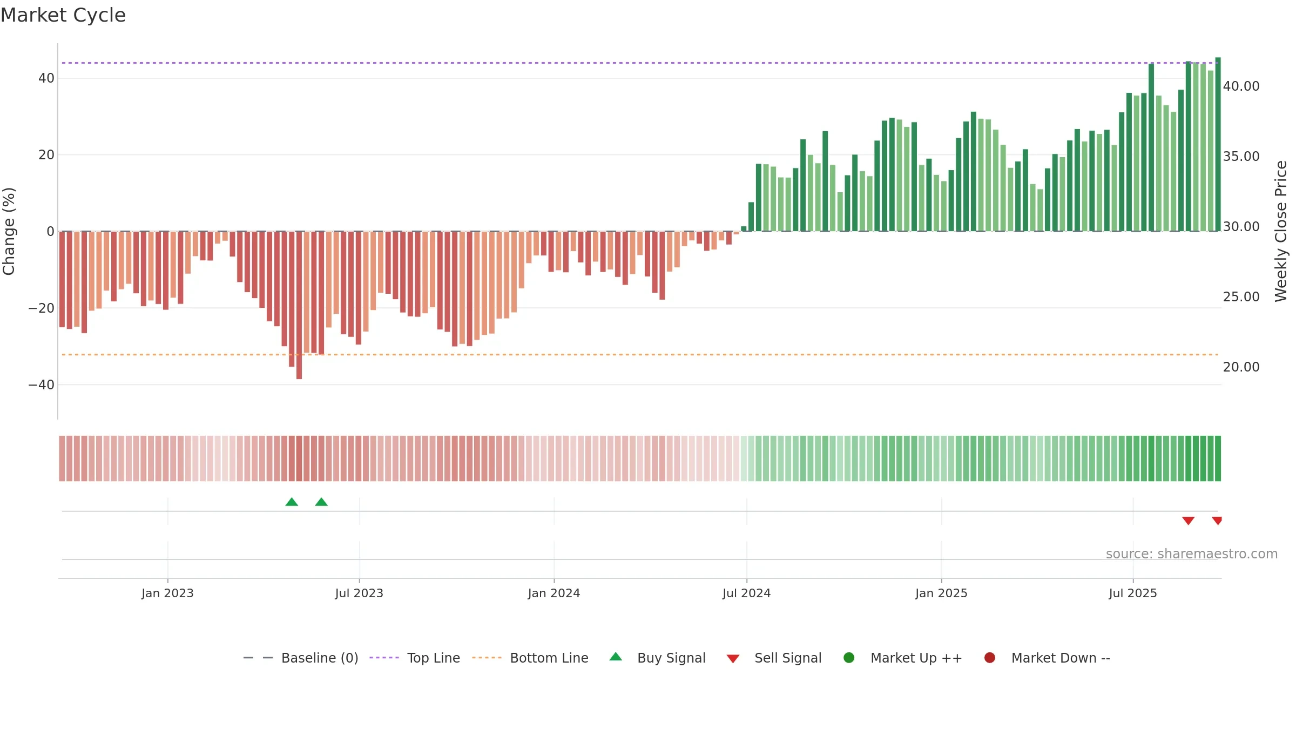Toggle the Top Line legend entry
Viewport: 1296px width, 729px height.
pyautogui.click(x=415, y=658)
